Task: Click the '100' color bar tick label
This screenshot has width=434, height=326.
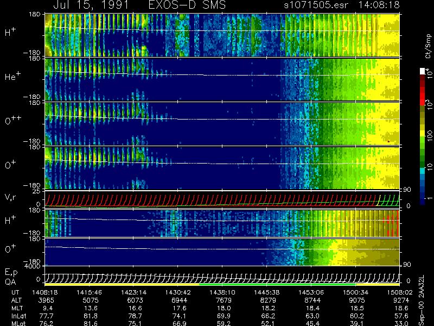Action: (x=429, y=136)
